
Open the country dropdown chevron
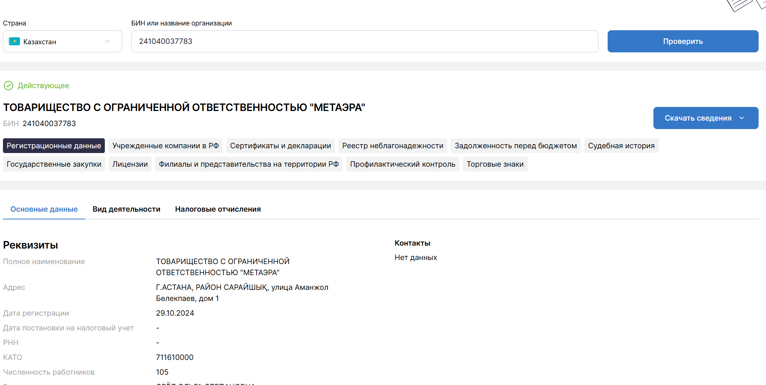107,41
